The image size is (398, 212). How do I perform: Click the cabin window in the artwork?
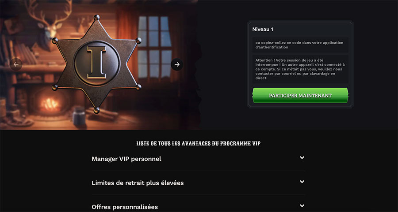[154, 47]
